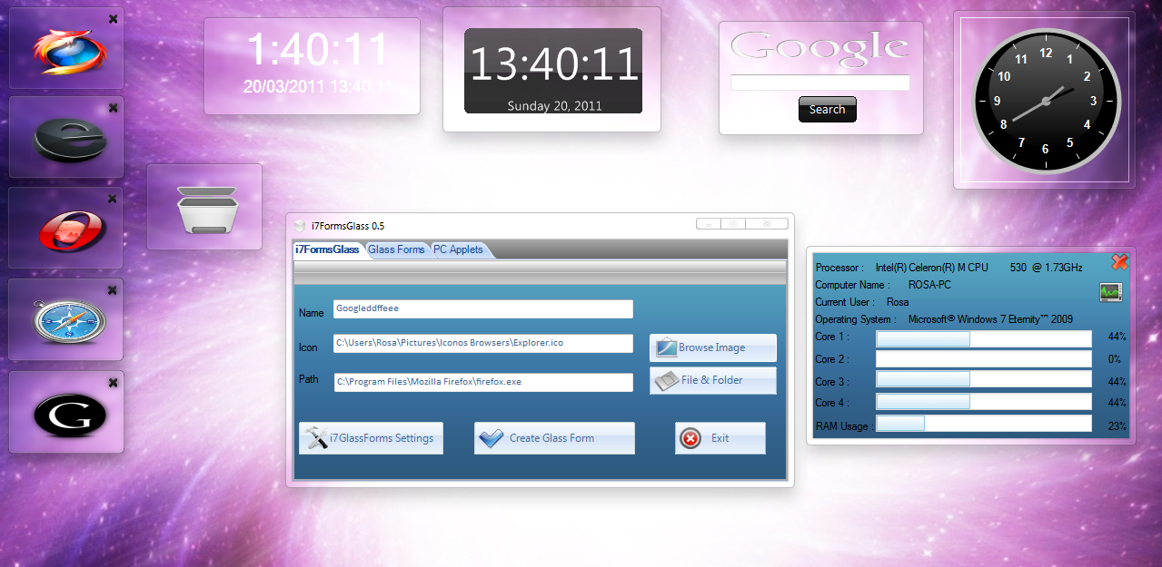
Task: Edit the Icon path field
Action: point(482,344)
